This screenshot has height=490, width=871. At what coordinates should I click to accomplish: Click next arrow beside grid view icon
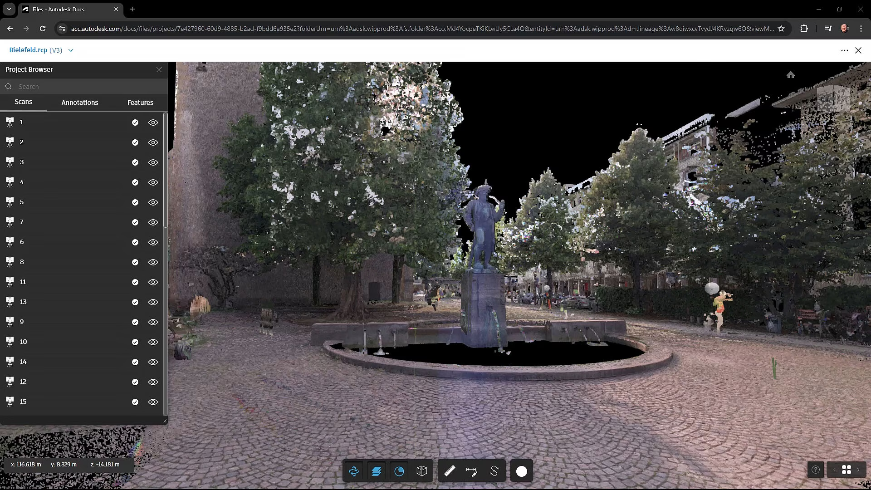pos(858,470)
